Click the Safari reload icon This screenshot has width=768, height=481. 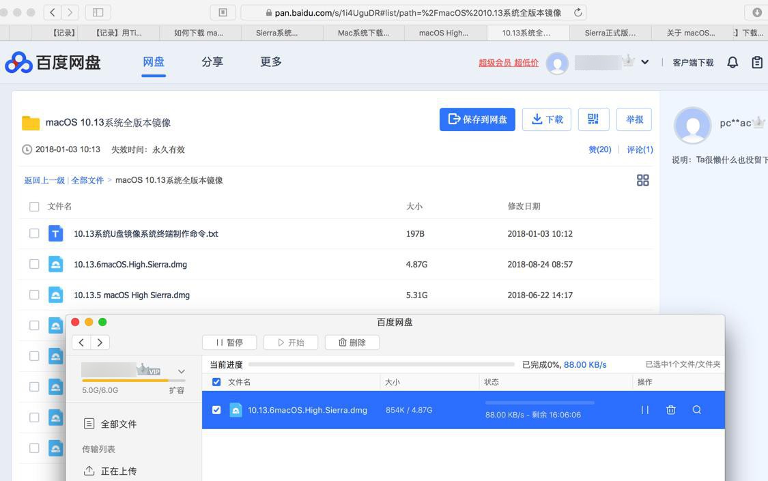[x=578, y=12]
